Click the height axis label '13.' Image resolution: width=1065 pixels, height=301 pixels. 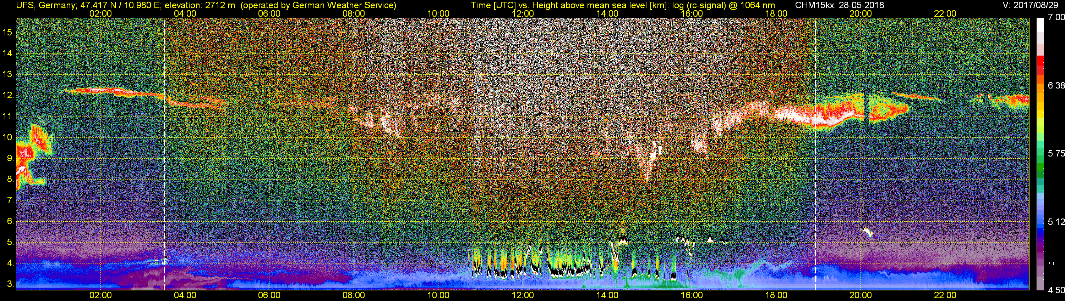[x=8, y=75]
